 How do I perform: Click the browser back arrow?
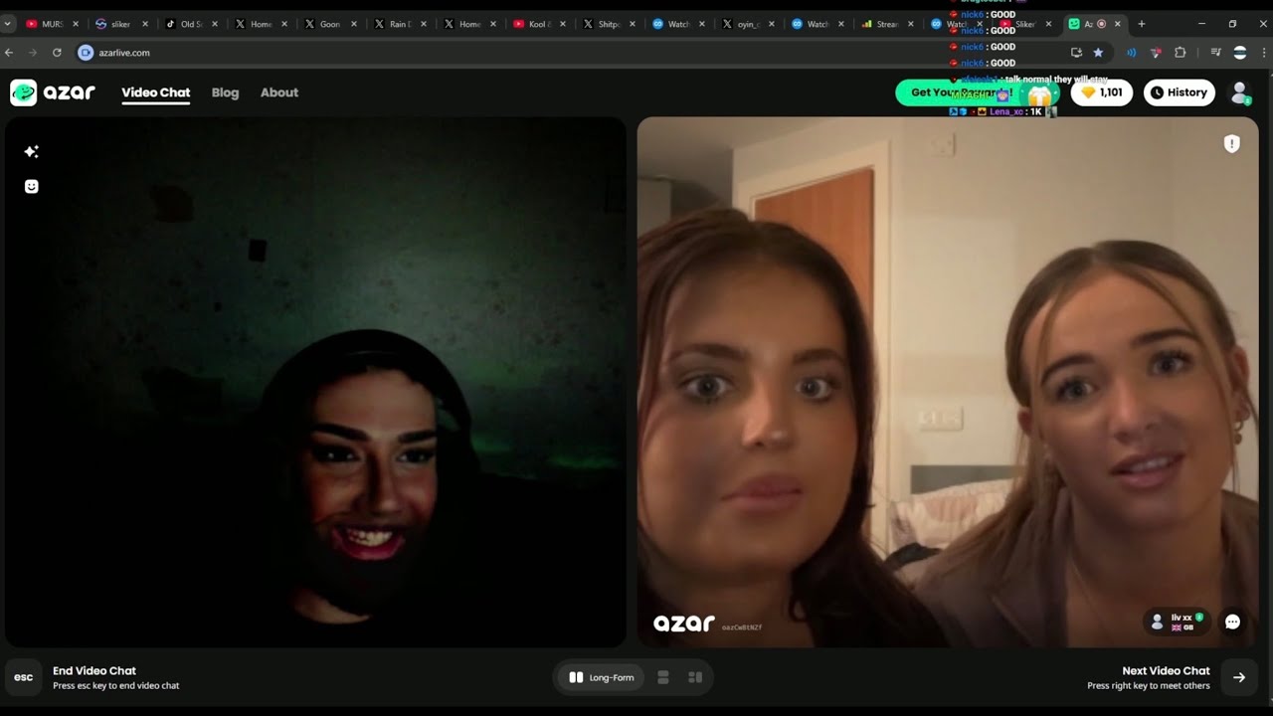(x=10, y=52)
